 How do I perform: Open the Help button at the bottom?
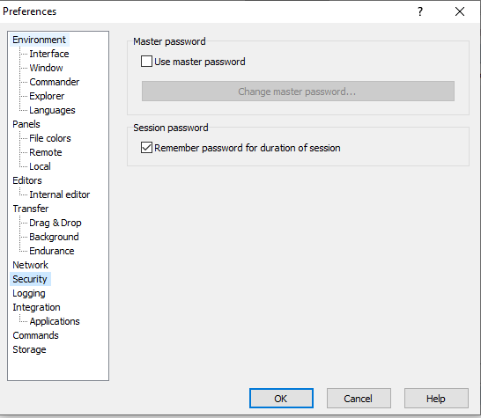(436, 399)
